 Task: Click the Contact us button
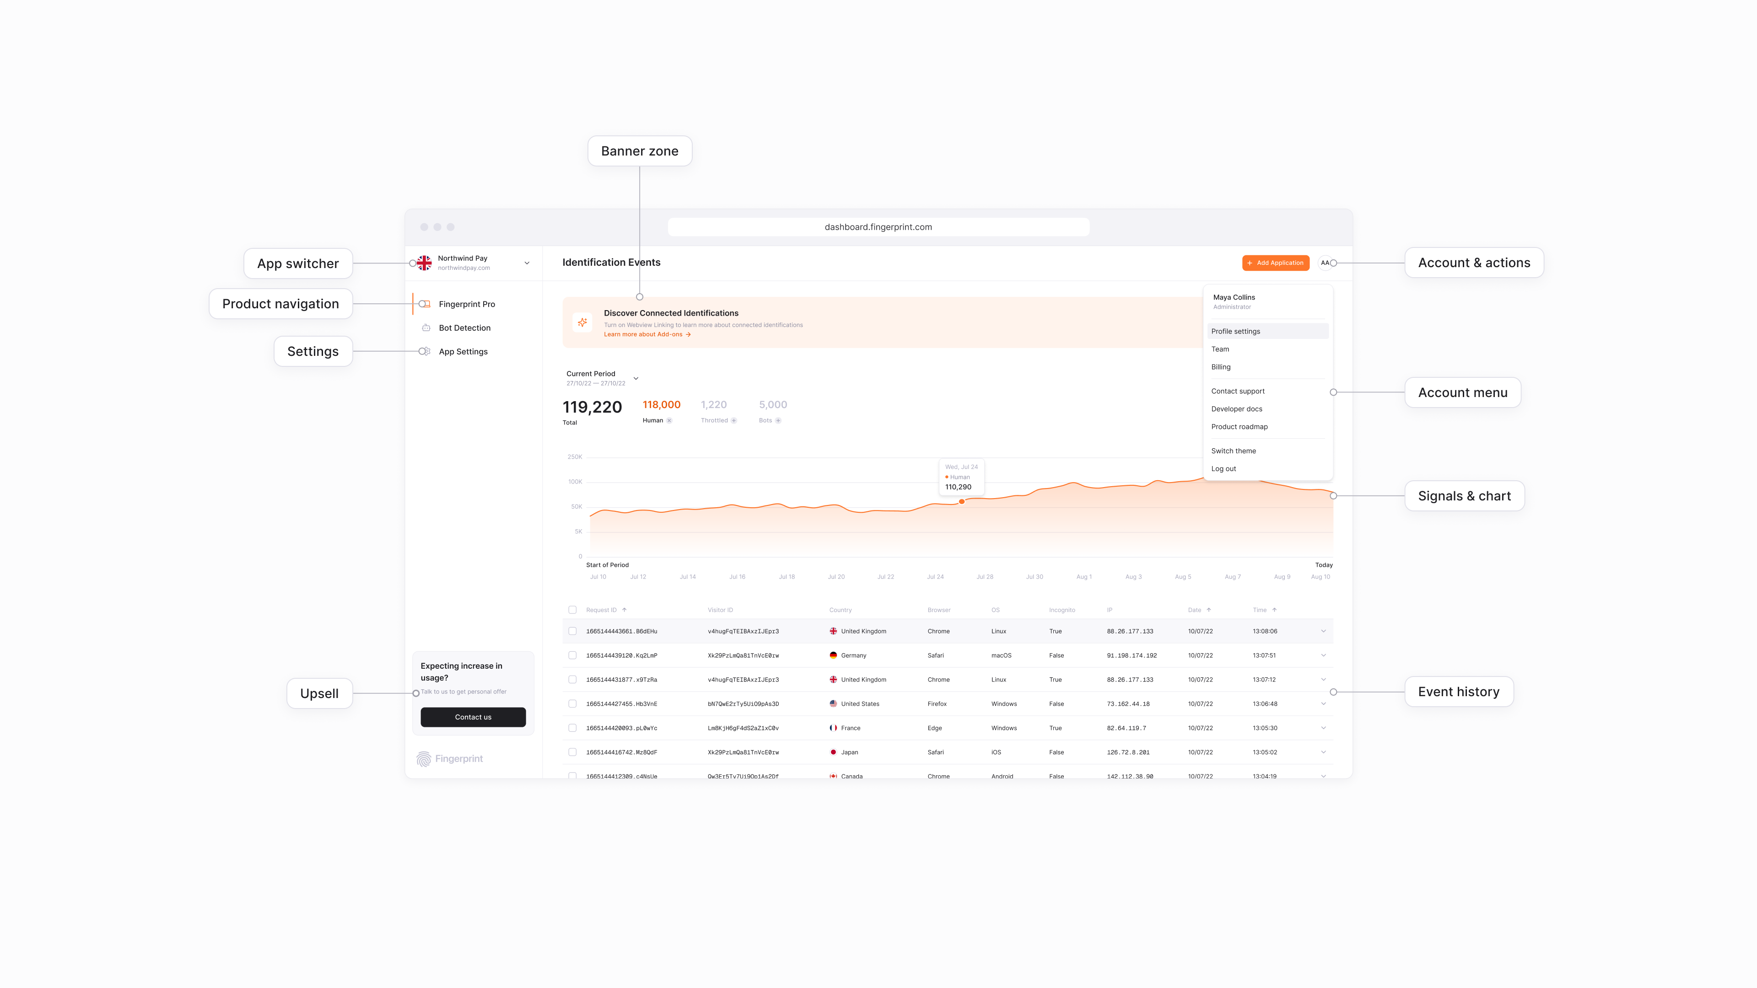point(474,717)
